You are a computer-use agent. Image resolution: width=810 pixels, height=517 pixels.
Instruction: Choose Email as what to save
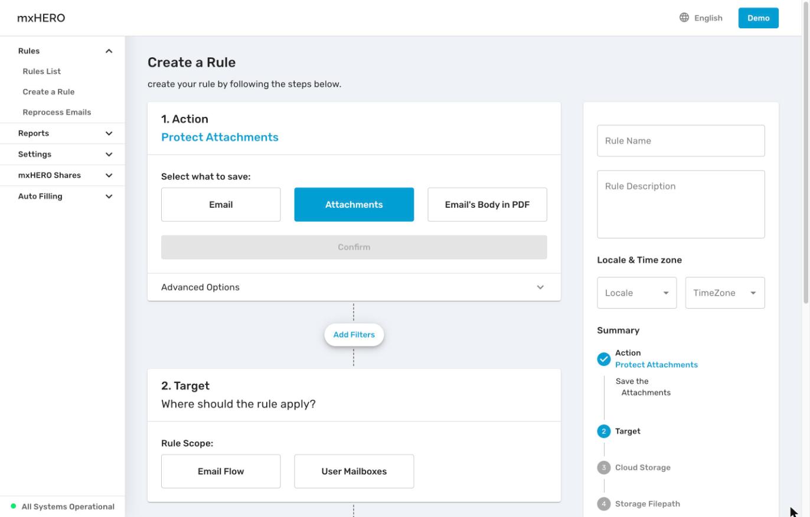[x=221, y=205]
